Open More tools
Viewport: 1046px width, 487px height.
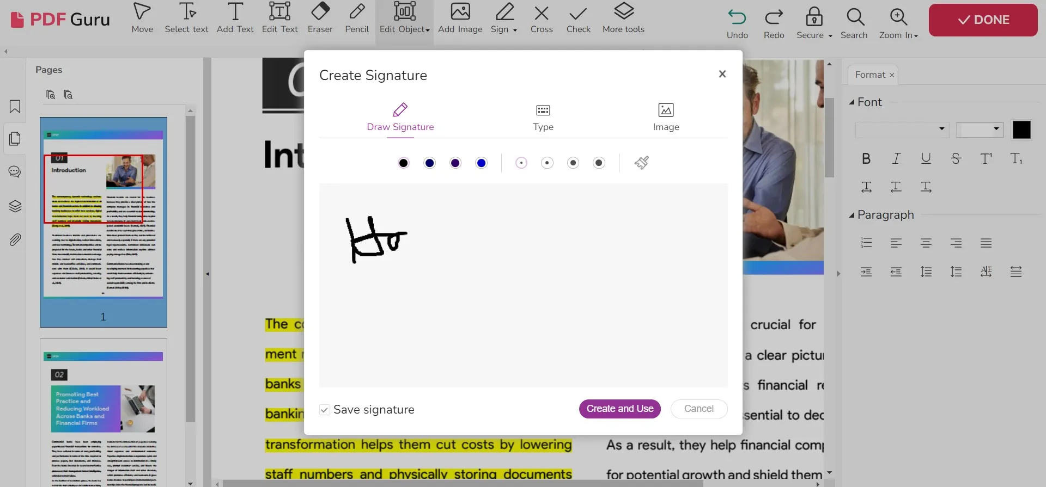623,19
